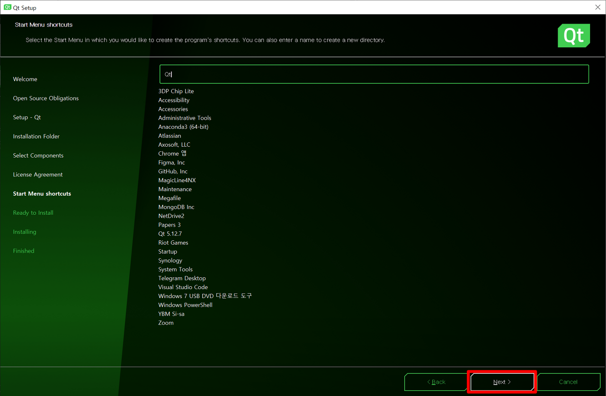This screenshot has height=396, width=606.
Task: Close the Qt Setup window
Action: [598, 7]
